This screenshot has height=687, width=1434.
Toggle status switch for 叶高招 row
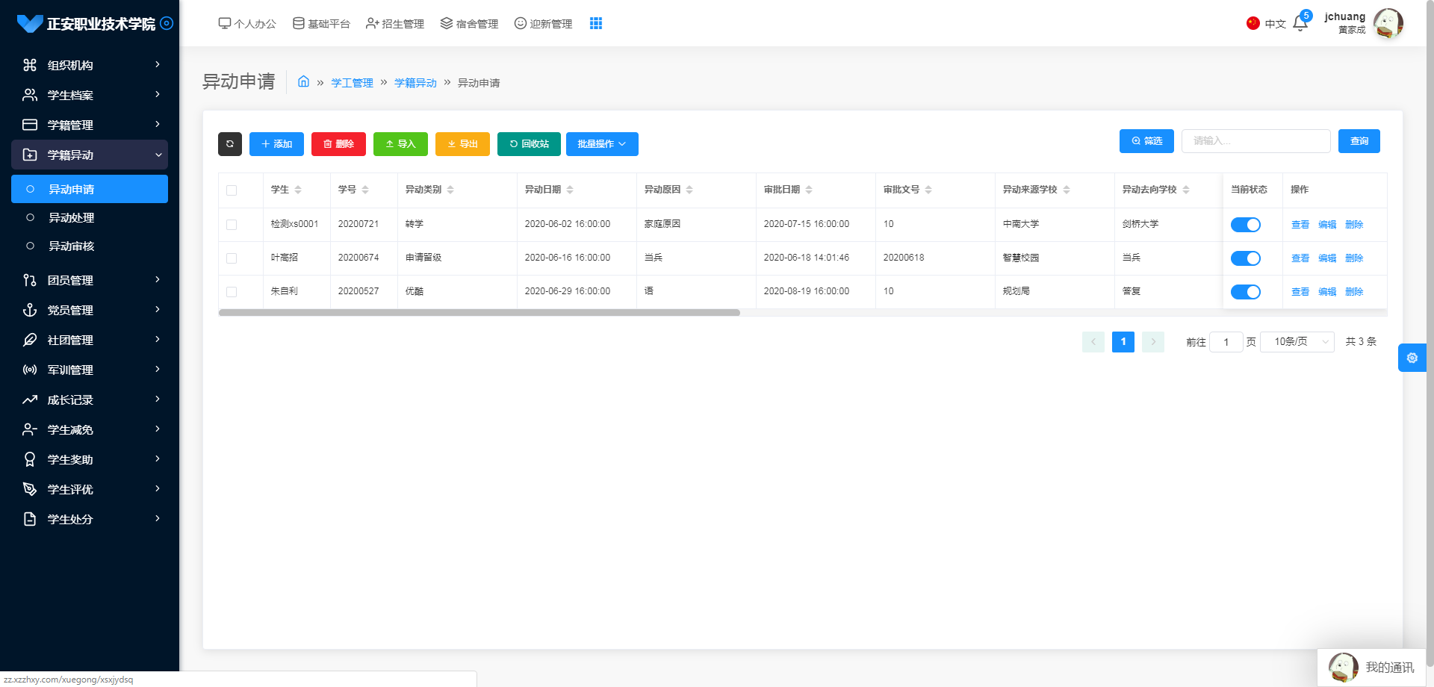1246,258
